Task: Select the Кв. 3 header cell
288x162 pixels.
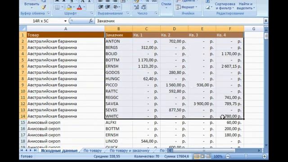Action: point(202,35)
